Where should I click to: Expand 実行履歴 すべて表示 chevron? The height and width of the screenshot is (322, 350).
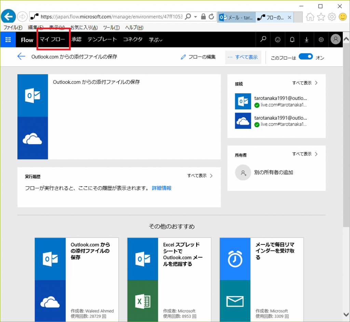[x=211, y=176]
